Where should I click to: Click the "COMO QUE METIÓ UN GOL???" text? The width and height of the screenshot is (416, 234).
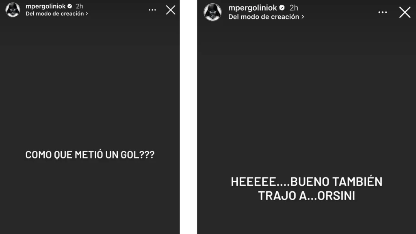[x=90, y=155]
